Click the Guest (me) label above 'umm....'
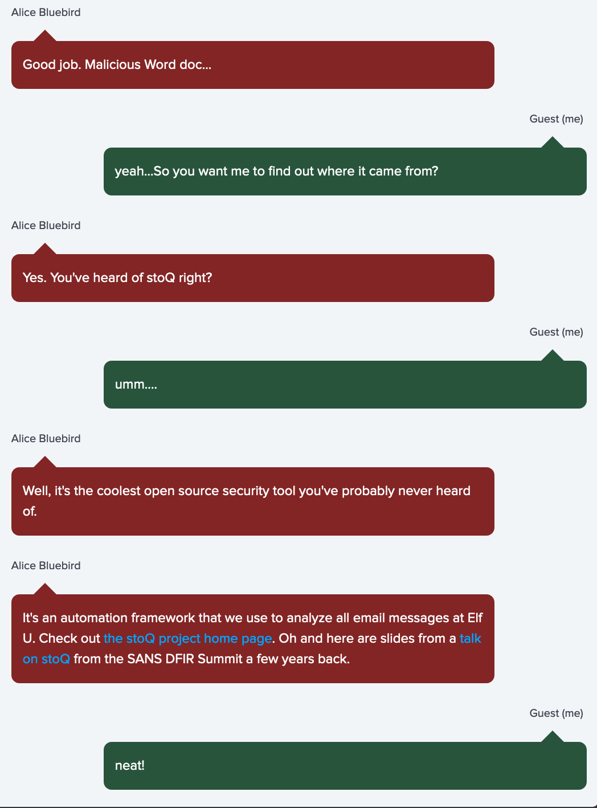597x808 pixels. coord(557,332)
